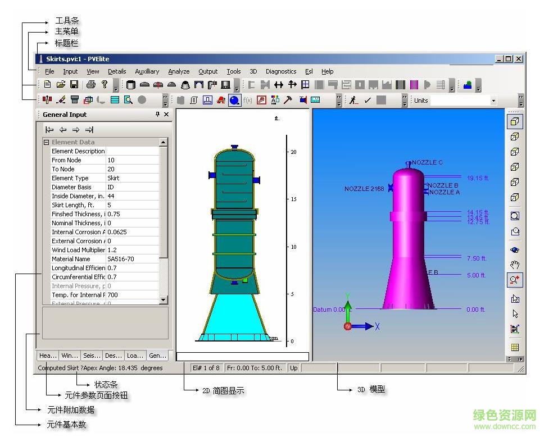
Task: Select the hand pan tool
Action: [515, 265]
